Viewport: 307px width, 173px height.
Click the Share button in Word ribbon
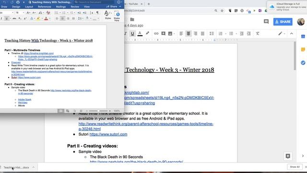pos(112,6)
